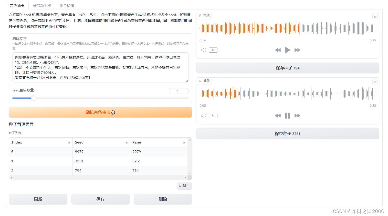Add a row with the 新行 button
388x216 pixels.
click(184, 186)
